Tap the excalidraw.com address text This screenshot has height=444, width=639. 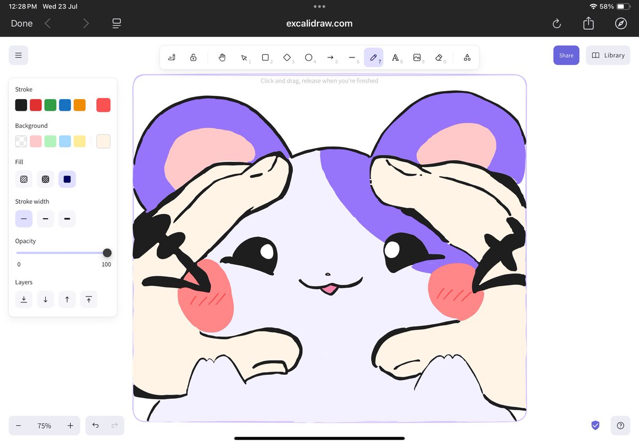pyautogui.click(x=319, y=23)
